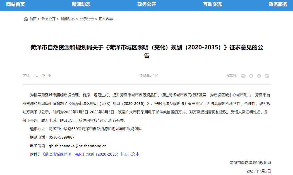Click the email ghjshizhengke@hz.shandong.cn
Screen dimensions: 293x175
[78, 146]
